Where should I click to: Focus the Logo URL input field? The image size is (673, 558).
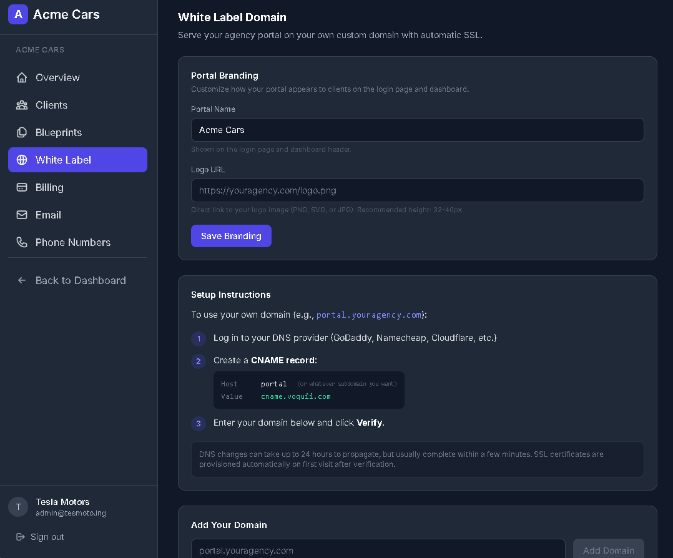pyautogui.click(x=417, y=190)
